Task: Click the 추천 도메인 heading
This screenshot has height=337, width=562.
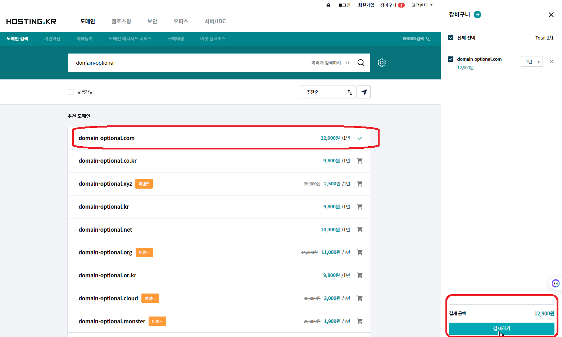Action: tap(79, 116)
